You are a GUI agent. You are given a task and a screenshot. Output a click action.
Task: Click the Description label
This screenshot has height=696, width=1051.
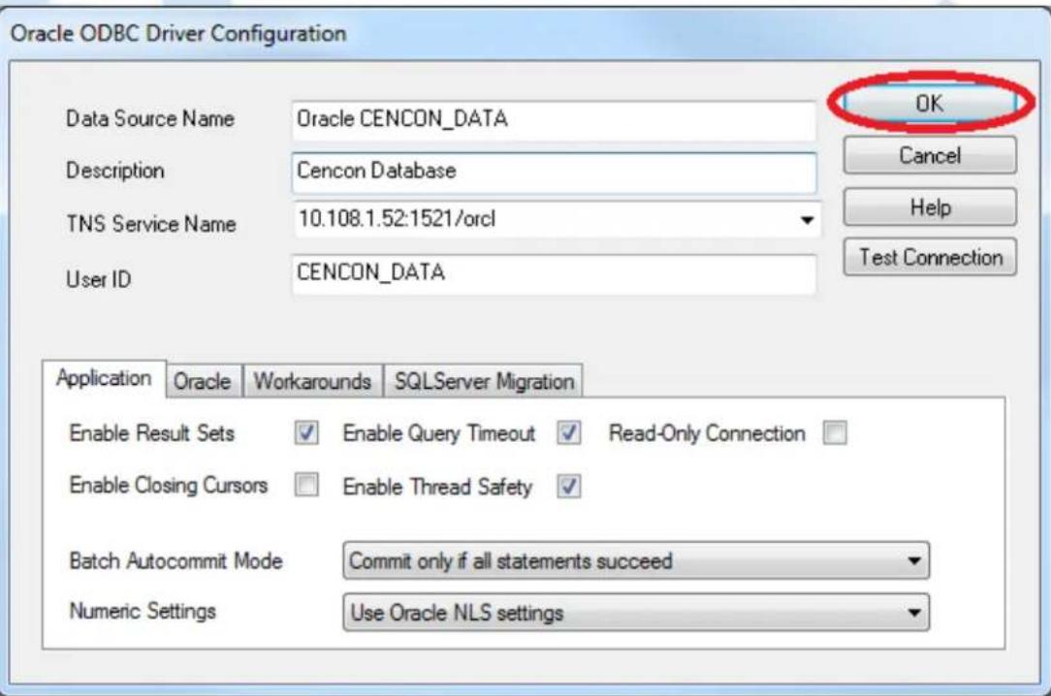pyautogui.click(x=114, y=171)
